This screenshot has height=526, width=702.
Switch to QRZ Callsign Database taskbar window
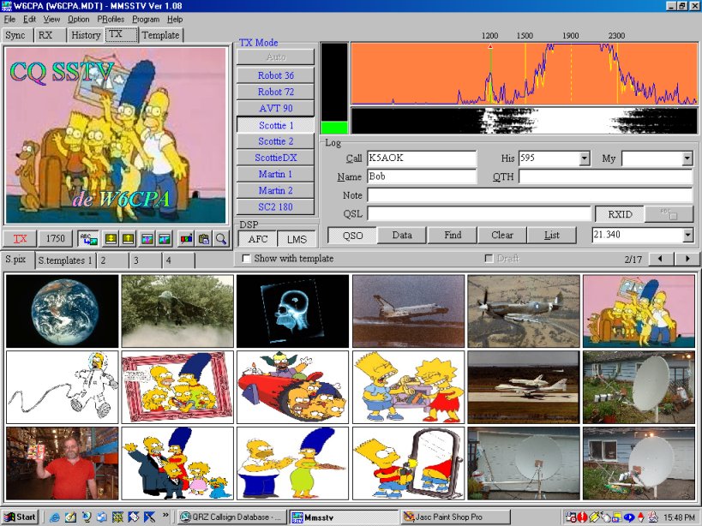coord(231,517)
